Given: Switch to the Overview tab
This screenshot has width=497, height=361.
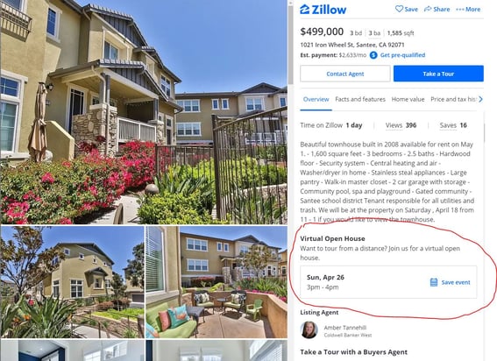Looking at the screenshot, I should coord(316,99).
